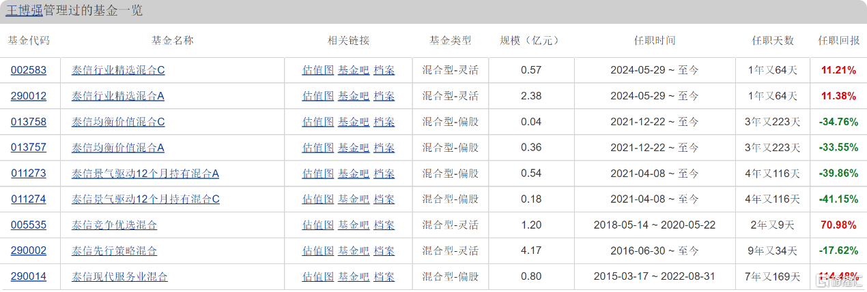
Task: Open fund 泰信景气驱动12个月持有混合C
Action: click(145, 199)
